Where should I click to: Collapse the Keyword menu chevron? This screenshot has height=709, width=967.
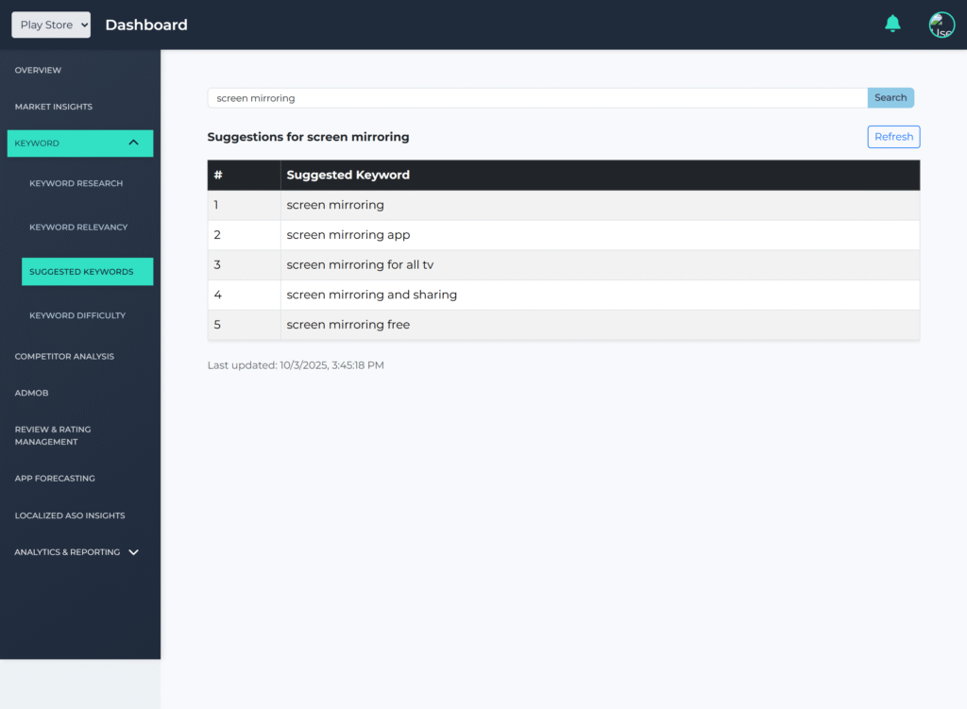point(133,143)
